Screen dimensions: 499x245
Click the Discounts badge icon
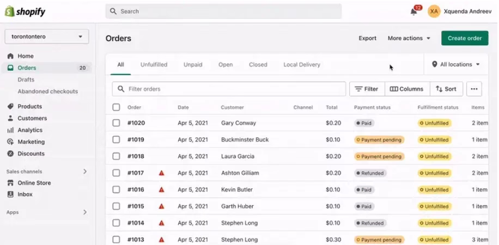click(x=10, y=154)
